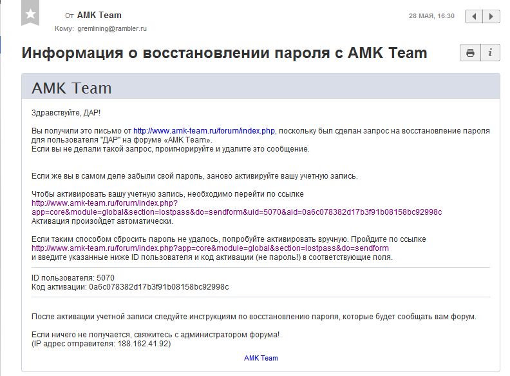
Task: Click the activation code line Код активации
Action: tap(130, 287)
